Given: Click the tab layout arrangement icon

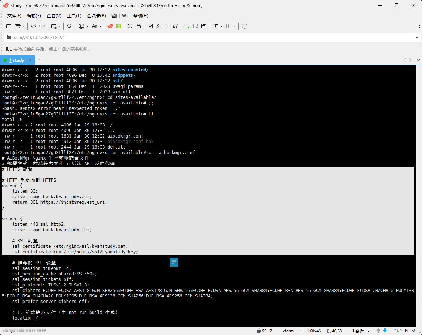Looking at the screenshot, I should coord(229,26).
